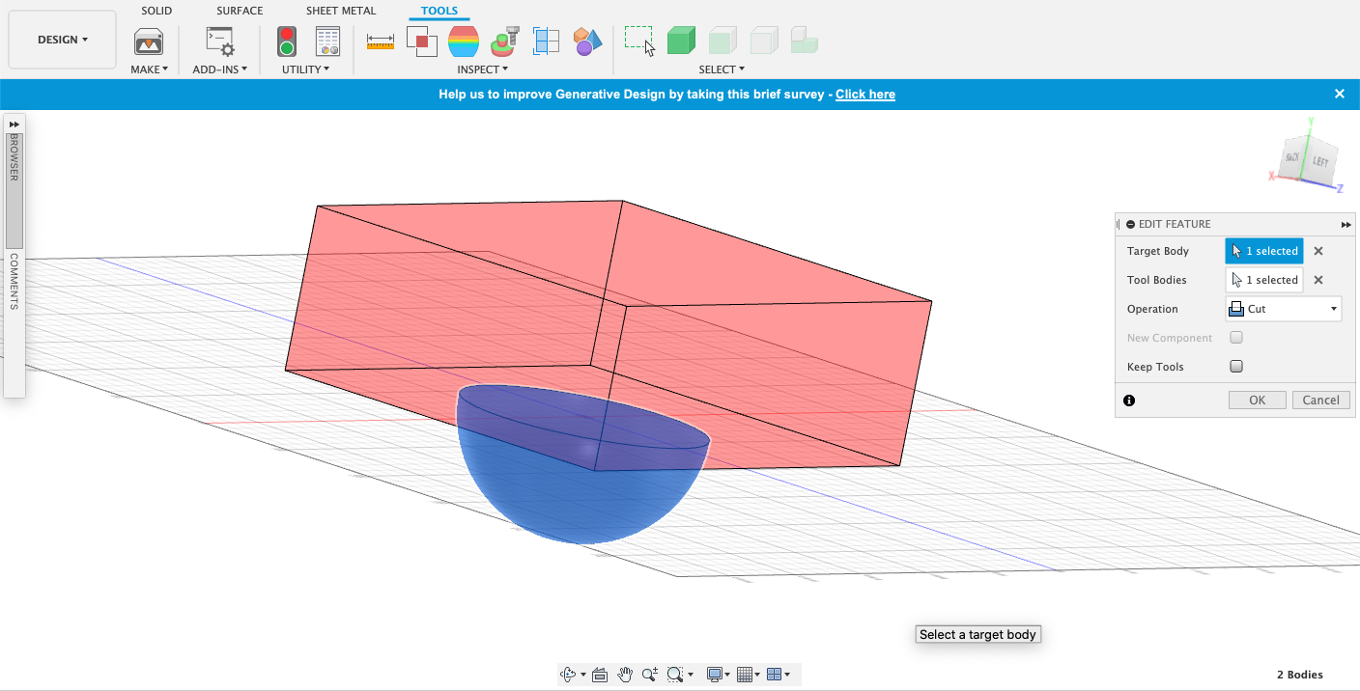The height and width of the screenshot is (691, 1360).
Task: Click the Look At icon in navigation bar
Action: click(x=599, y=675)
